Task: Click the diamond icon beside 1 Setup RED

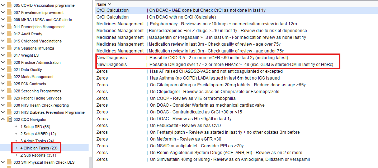Action: (16, 127)
